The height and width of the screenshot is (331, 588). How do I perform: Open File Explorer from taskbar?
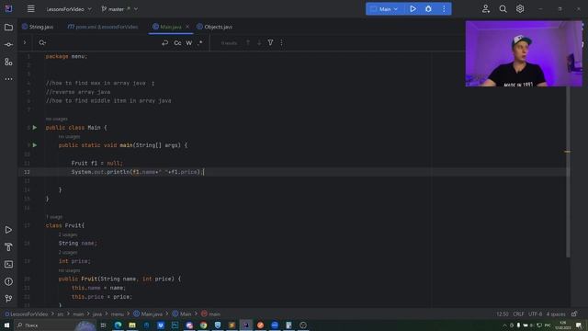tap(132, 325)
